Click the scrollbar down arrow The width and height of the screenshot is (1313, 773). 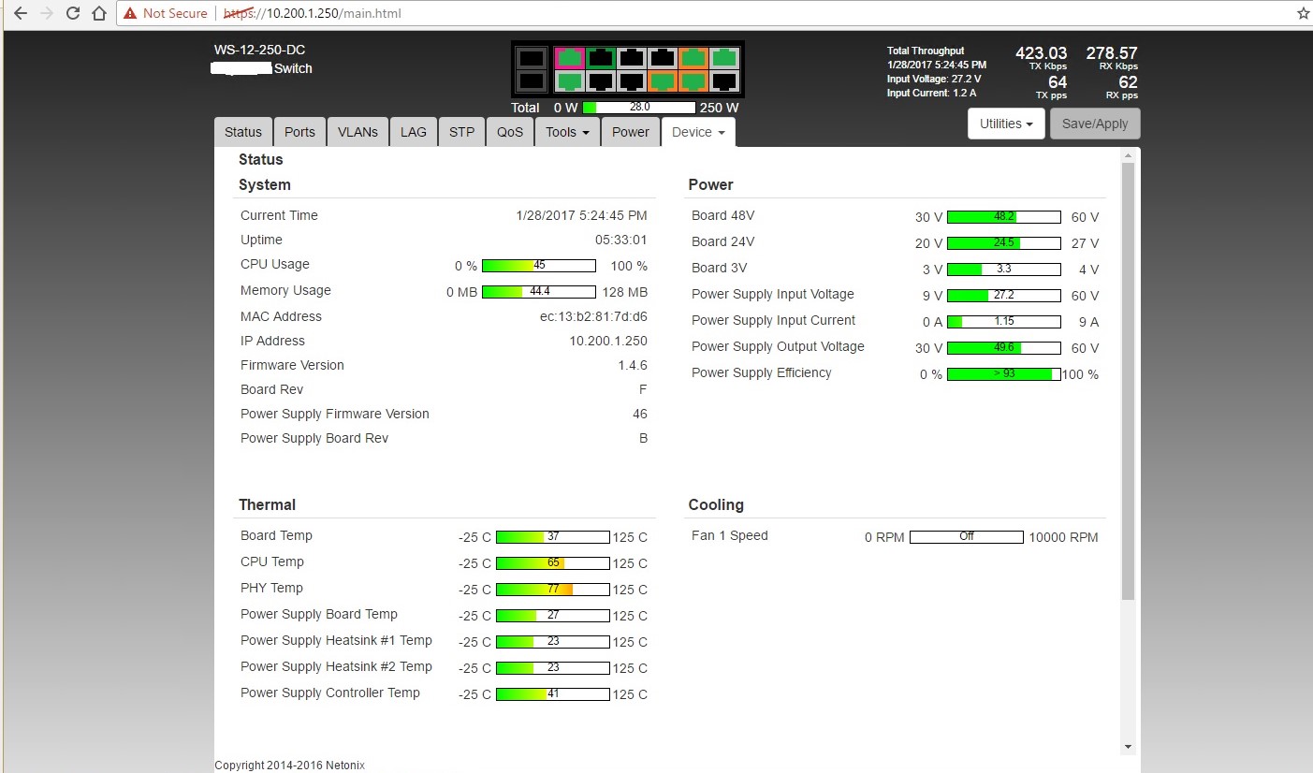1128,746
